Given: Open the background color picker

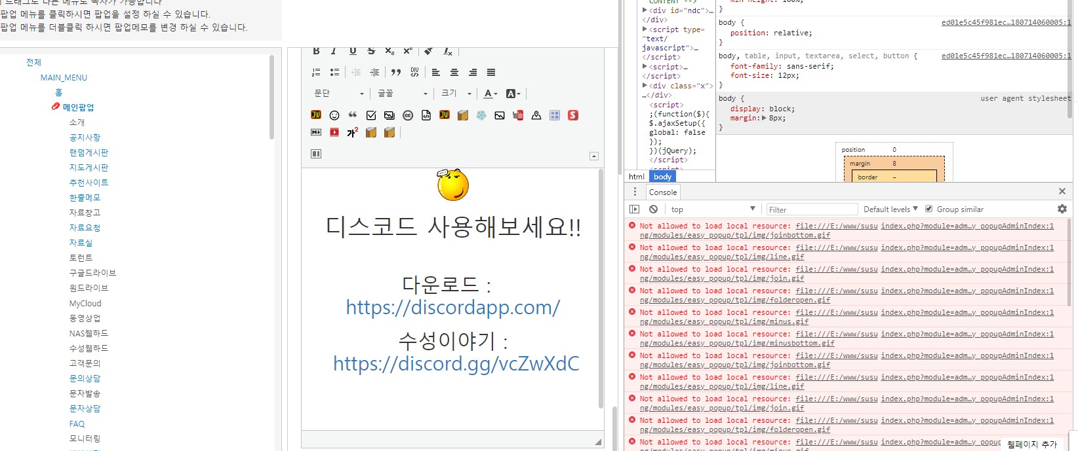Looking at the screenshot, I should pyautogui.click(x=513, y=94).
